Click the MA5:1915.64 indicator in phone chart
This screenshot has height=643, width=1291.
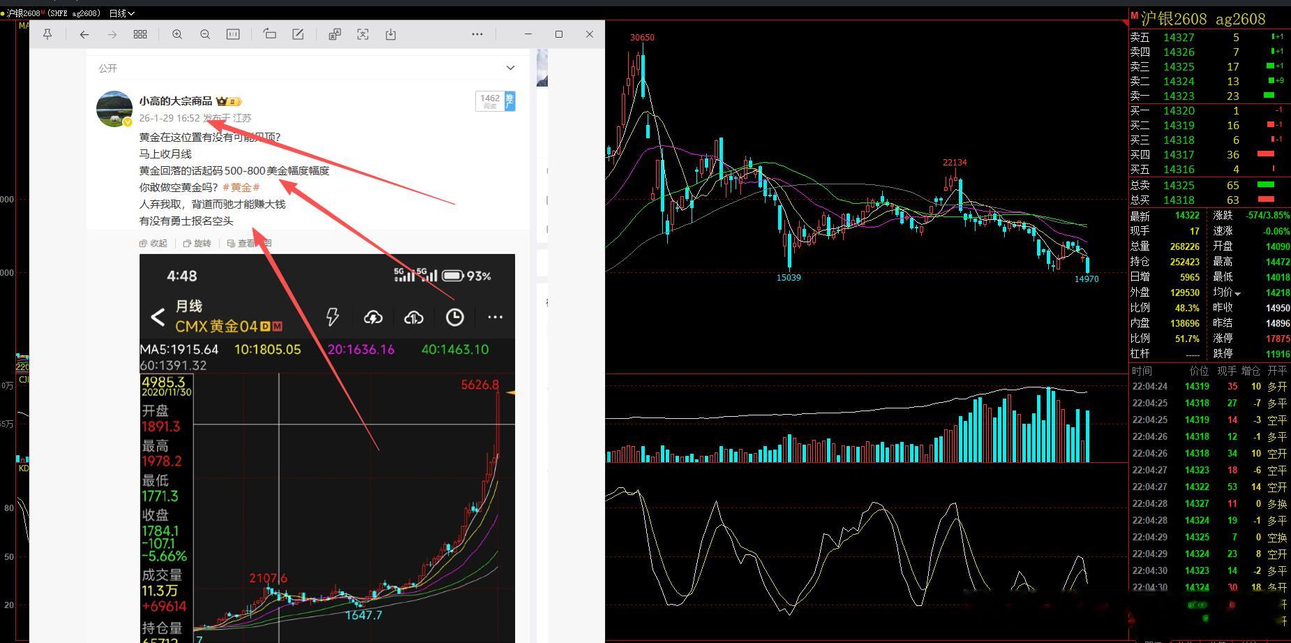(179, 350)
